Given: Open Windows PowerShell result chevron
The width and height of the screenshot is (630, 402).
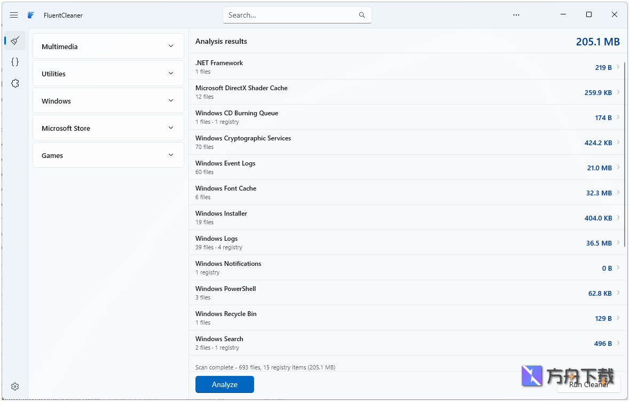Looking at the screenshot, I should [618, 293].
